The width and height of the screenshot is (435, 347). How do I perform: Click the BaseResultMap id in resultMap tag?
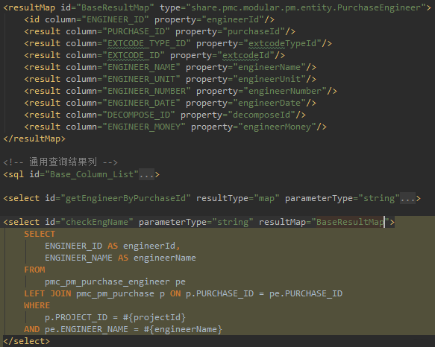pos(115,7)
